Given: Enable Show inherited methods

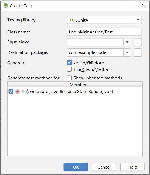Looking at the screenshot, I should [69, 78].
